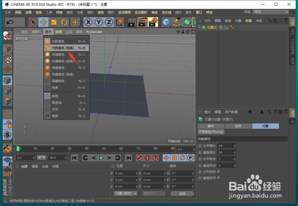The width and height of the screenshot is (298, 206).
Task: Switch to points mode icon
Action: [x=7, y=80]
